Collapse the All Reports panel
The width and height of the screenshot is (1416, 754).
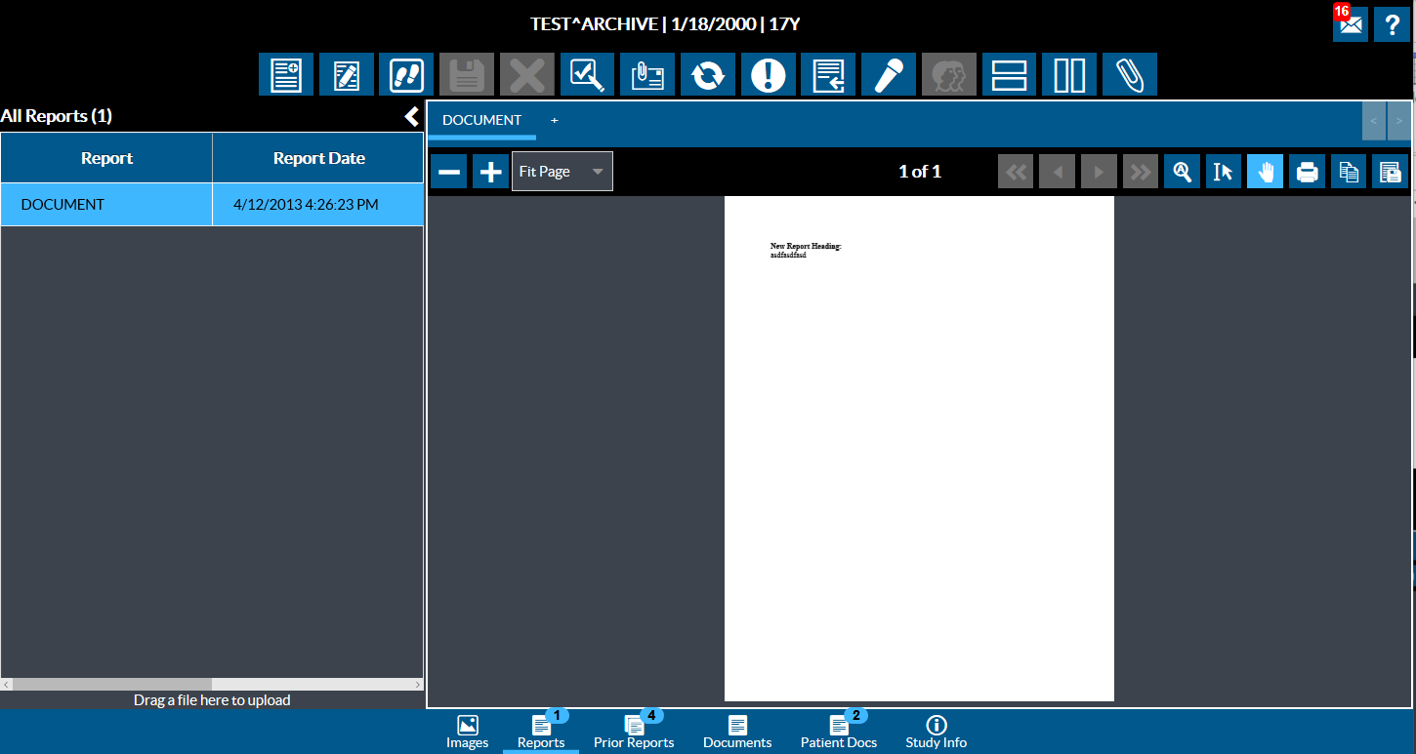tap(411, 117)
